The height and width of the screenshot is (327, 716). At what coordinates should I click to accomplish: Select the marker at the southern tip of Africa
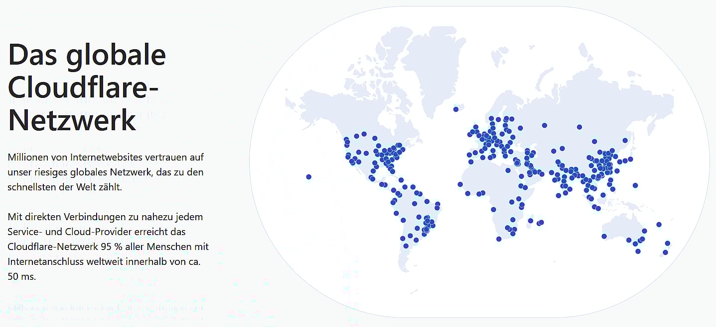[499, 239]
